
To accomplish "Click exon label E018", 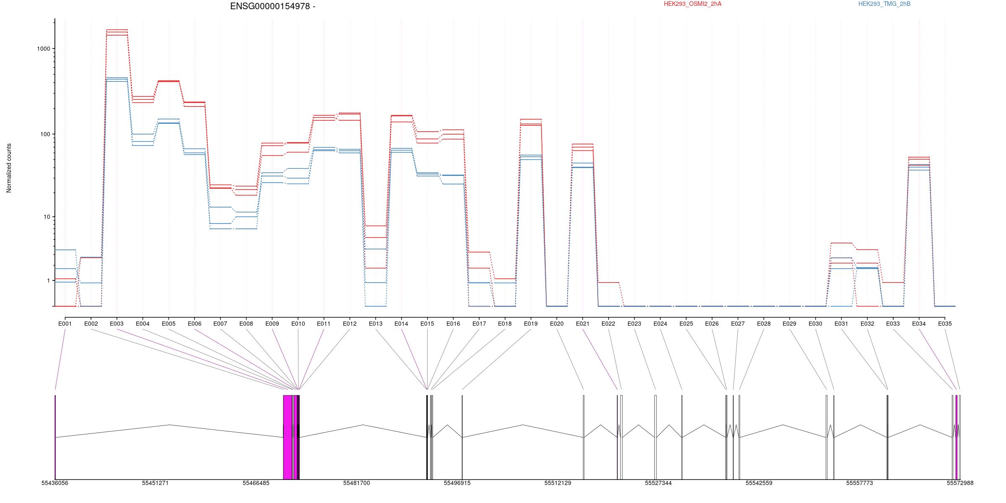I will [505, 324].
